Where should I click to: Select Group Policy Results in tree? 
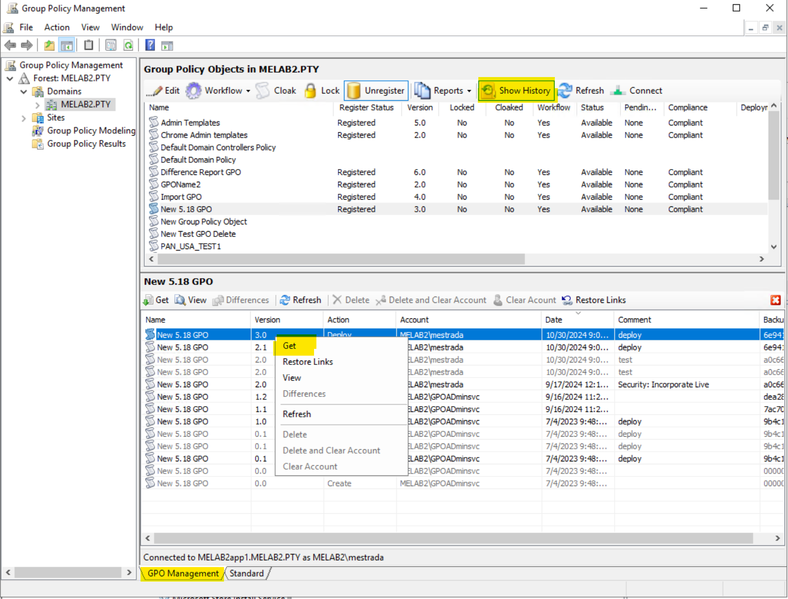coord(86,144)
